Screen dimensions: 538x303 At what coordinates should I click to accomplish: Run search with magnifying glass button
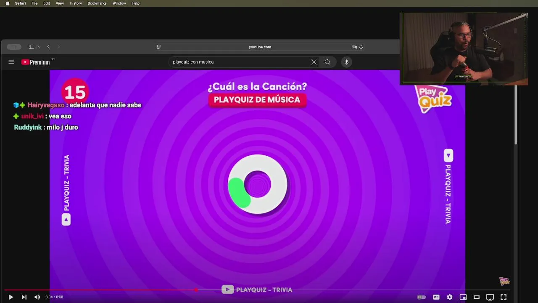[327, 62]
